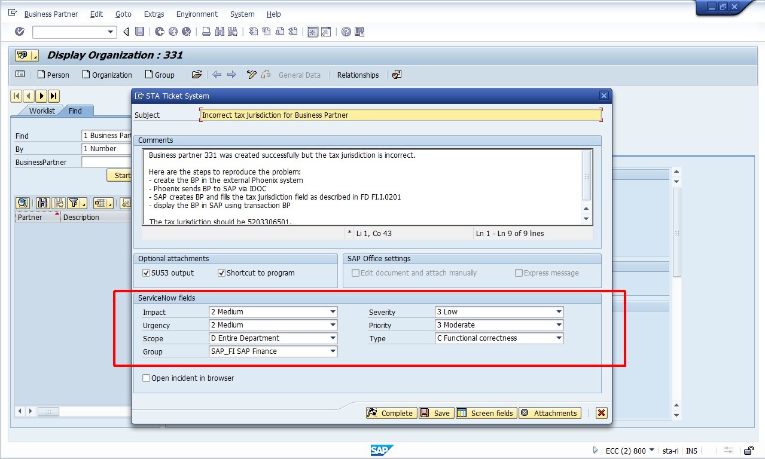Click the Find Next binoculars icon in main toolbar
765x459 pixels.
[233, 32]
